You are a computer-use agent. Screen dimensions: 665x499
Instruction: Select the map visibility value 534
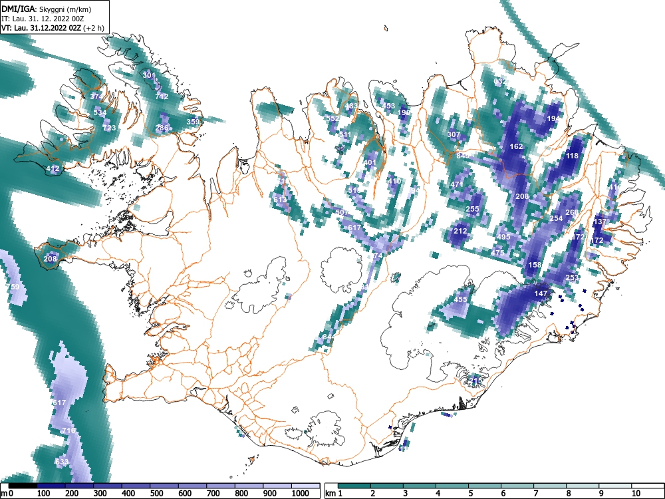coord(100,112)
